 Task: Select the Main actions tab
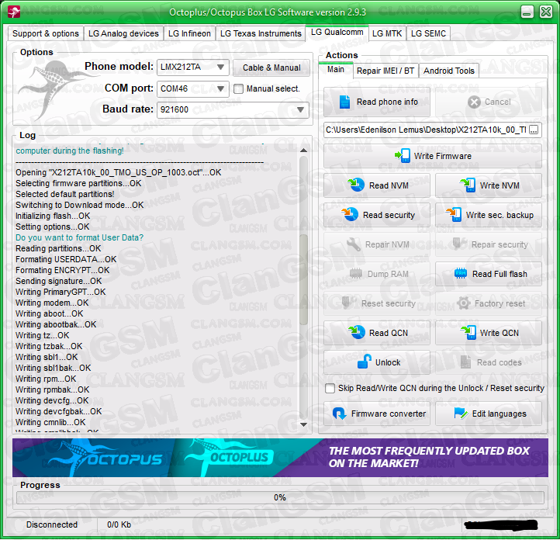[x=336, y=69]
